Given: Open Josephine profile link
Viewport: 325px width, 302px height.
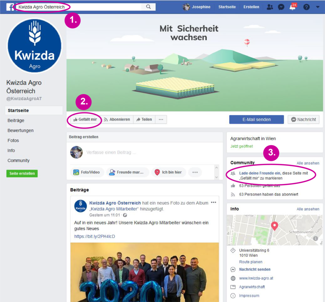Looking at the screenshot, I should 201,7.
